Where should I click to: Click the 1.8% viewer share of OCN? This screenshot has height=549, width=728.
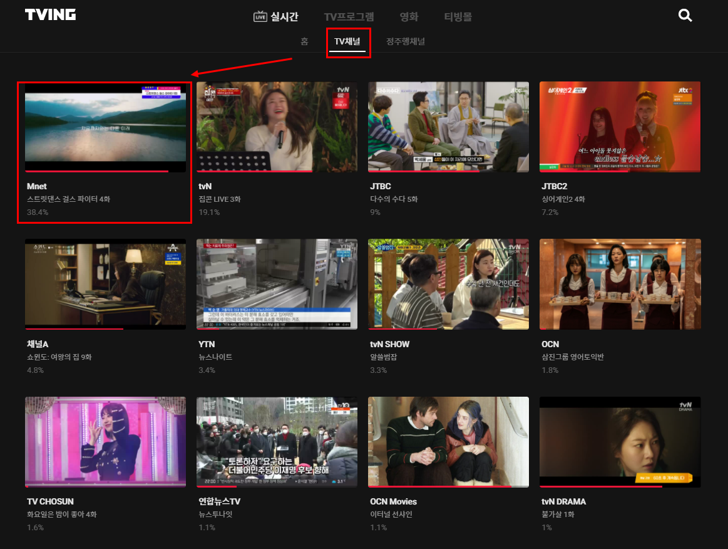pyautogui.click(x=550, y=370)
